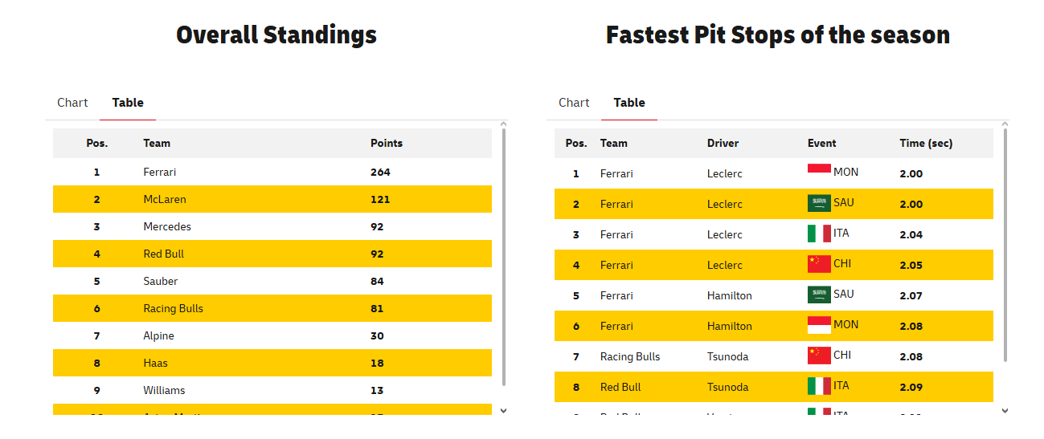Click the Italy flag in pit stop row 3
Viewport: 1044px width, 439px height.
point(819,234)
